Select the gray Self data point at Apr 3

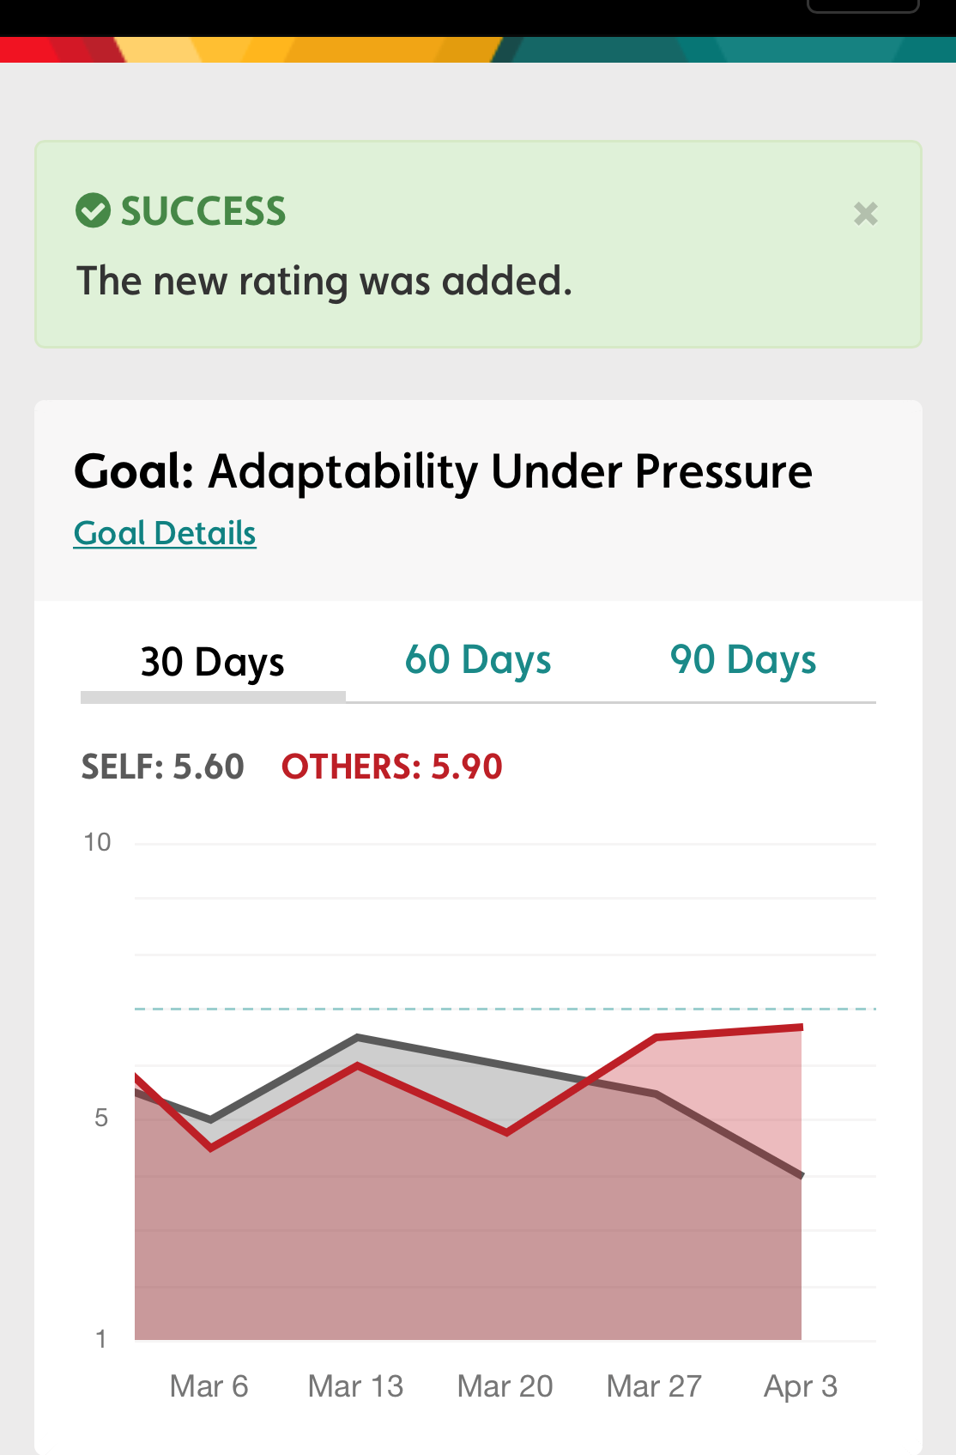point(801,1175)
